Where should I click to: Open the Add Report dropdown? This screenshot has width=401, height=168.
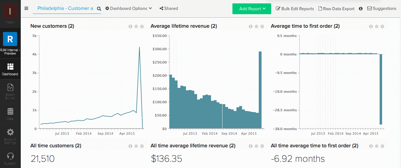[252, 9]
